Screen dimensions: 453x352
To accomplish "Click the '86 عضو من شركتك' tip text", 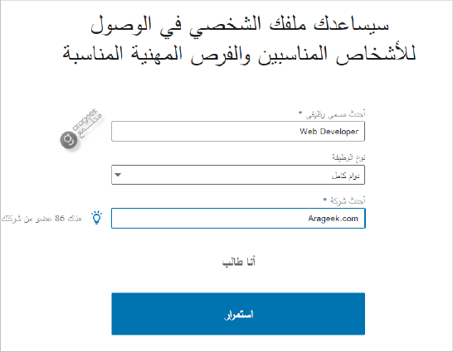I will click(41, 219).
